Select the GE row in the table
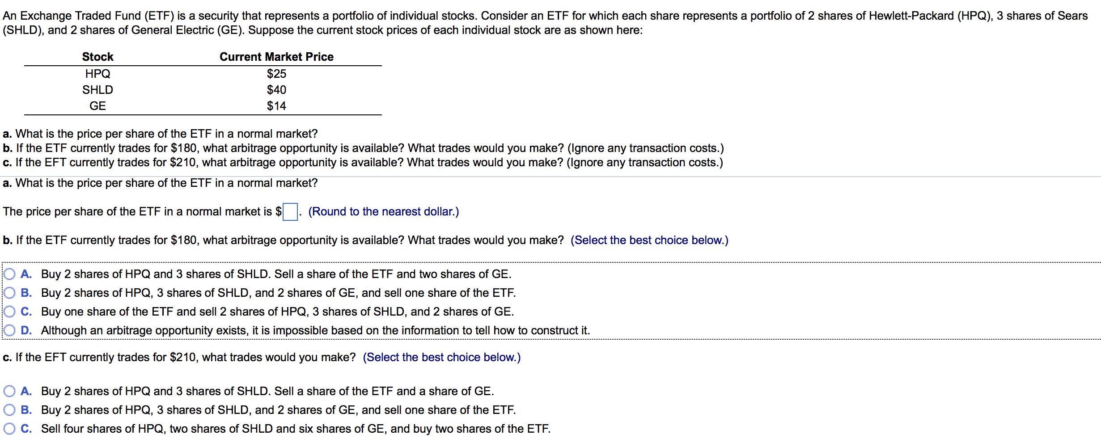This screenshot has height=447, width=1101. coord(98,106)
